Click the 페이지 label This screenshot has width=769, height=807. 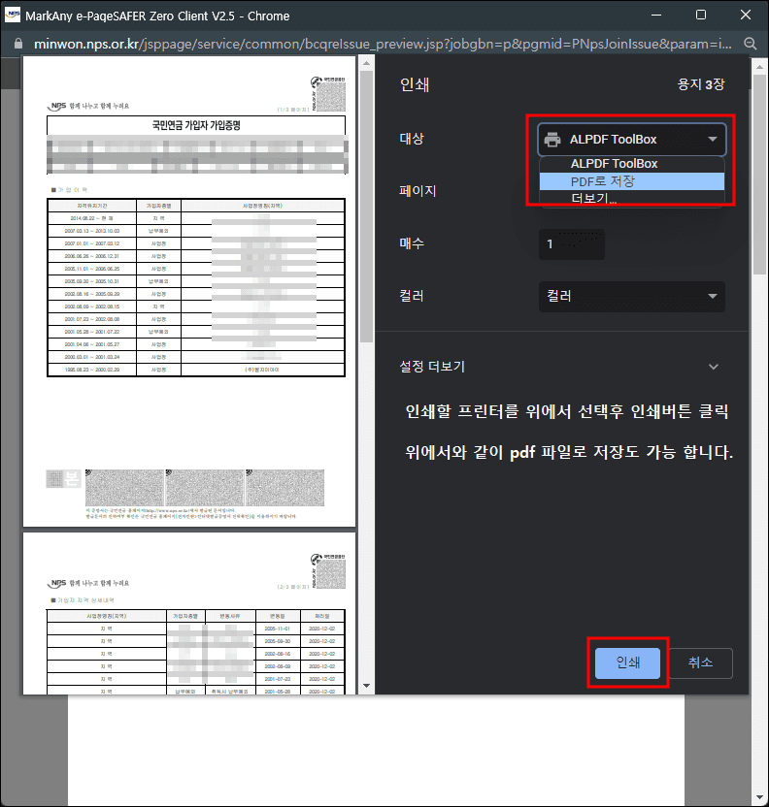(418, 191)
